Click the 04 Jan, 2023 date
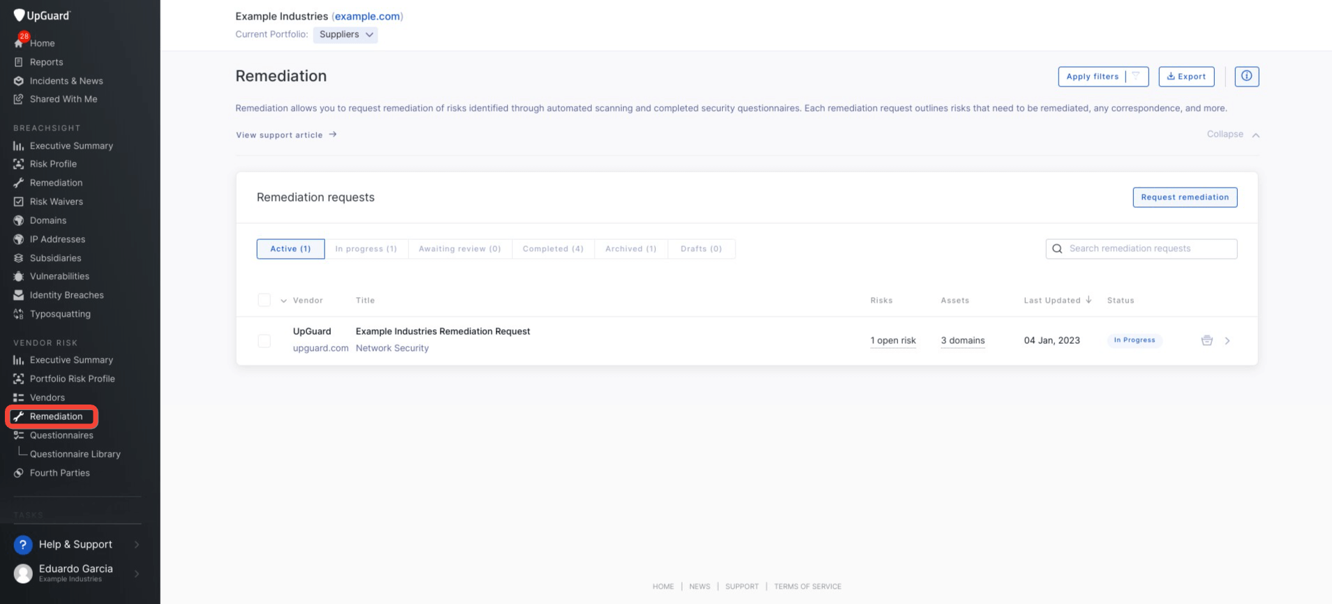Screen dimensions: 1332x604 (x=1052, y=340)
